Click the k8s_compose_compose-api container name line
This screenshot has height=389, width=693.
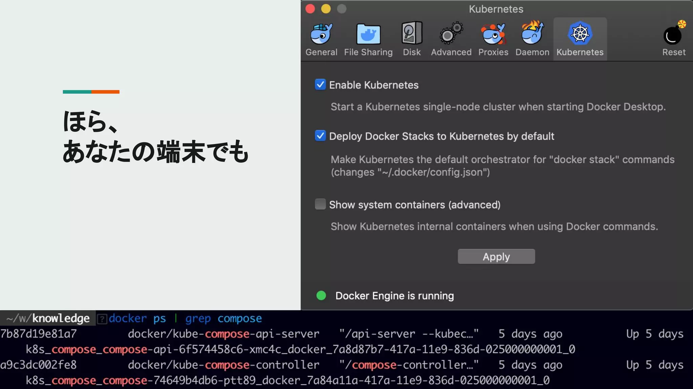(x=300, y=349)
